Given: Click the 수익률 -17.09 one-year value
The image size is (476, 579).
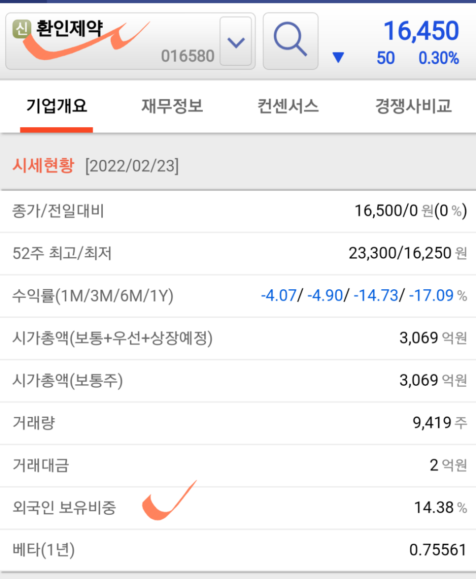Looking at the screenshot, I should (431, 296).
